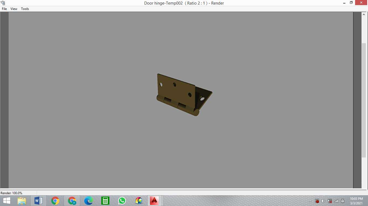Open the green calculator taskbar icon
Screen dimensions: 368x206
tap(105, 201)
